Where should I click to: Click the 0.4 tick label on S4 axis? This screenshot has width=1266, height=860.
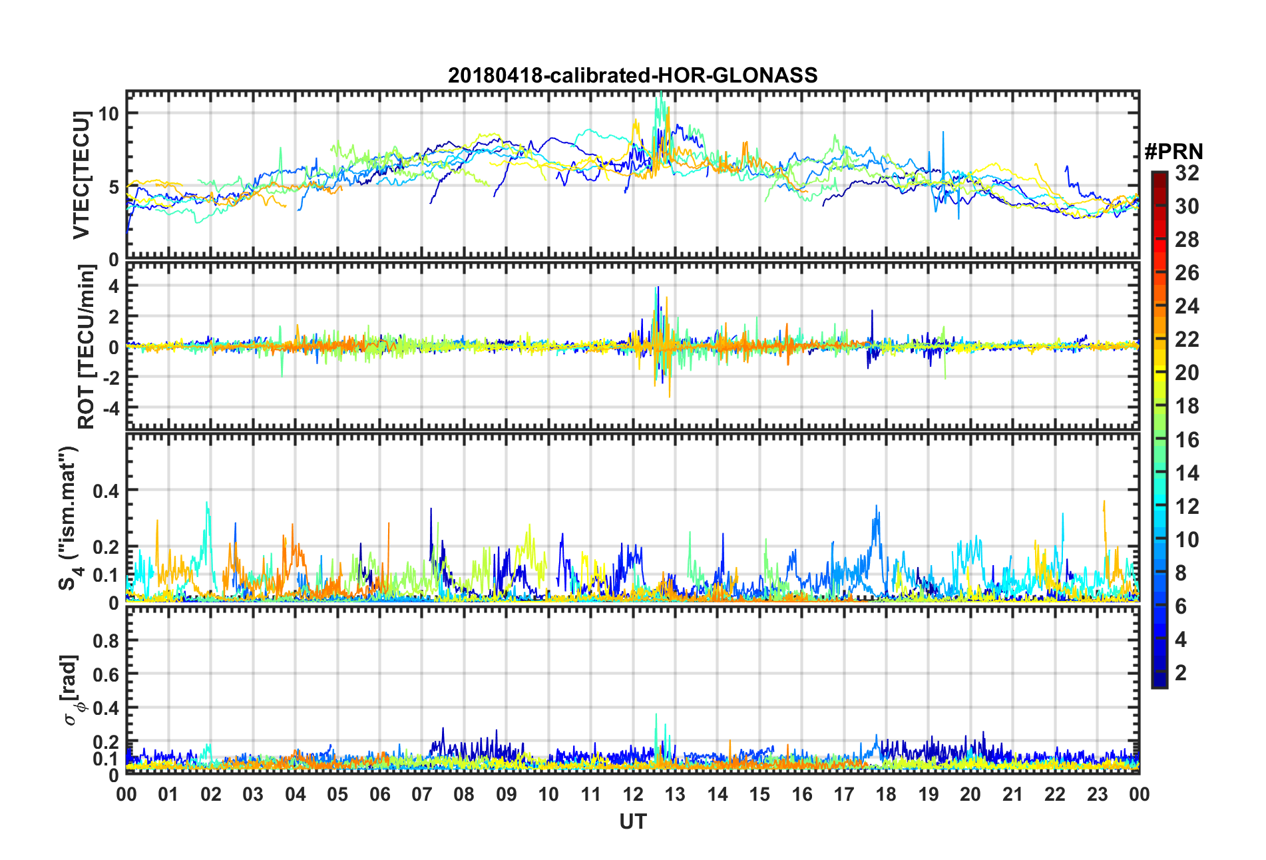[106, 491]
